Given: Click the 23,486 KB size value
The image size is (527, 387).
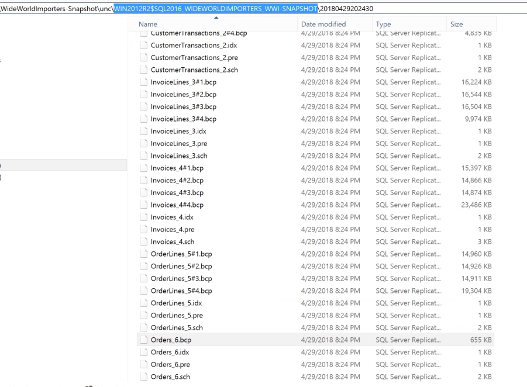Looking at the screenshot, I should [x=477, y=205].
